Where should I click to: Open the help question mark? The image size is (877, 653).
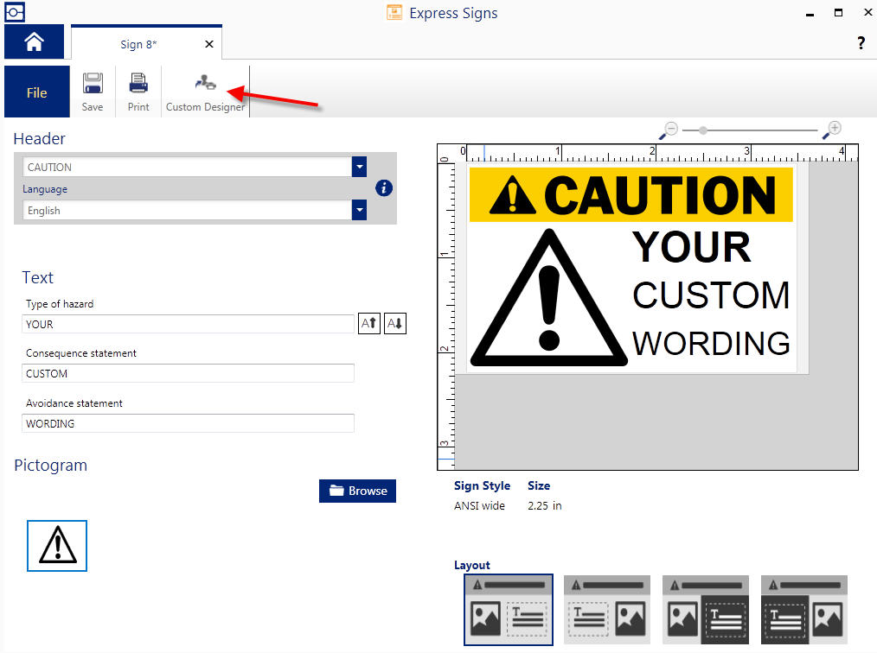coord(861,43)
